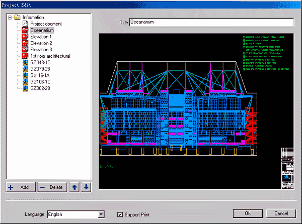Select GZ079-2B in the tree
Screen dimensions: 302x224
point(40,69)
